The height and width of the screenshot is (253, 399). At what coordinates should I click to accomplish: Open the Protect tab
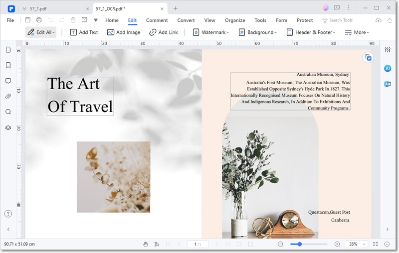tap(305, 20)
